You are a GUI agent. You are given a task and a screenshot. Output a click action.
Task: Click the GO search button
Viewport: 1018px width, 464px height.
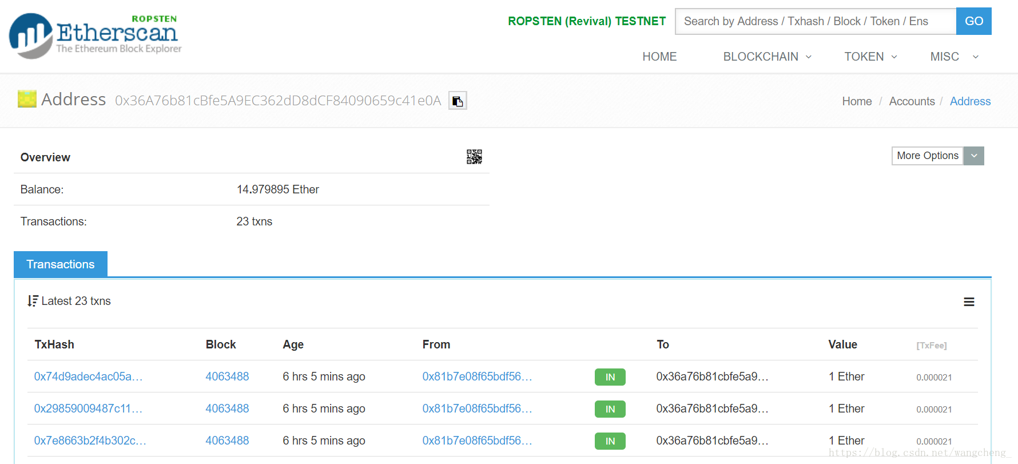click(x=974, y=21)
